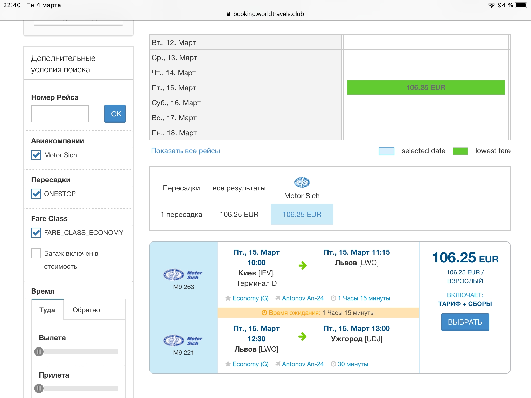Click the lock icon in the address bar
This screenshot has height=398, width=531.
pyautogui.click(x=228, y=14)
